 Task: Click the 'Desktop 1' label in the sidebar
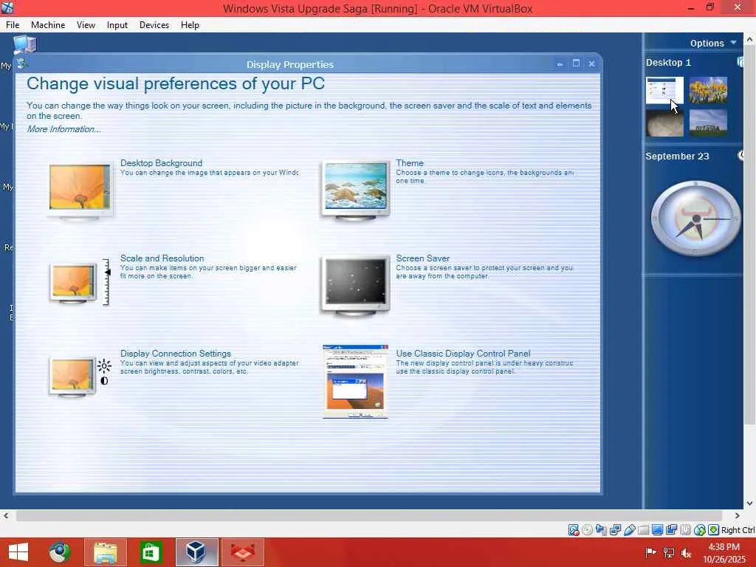pos(668,62)
